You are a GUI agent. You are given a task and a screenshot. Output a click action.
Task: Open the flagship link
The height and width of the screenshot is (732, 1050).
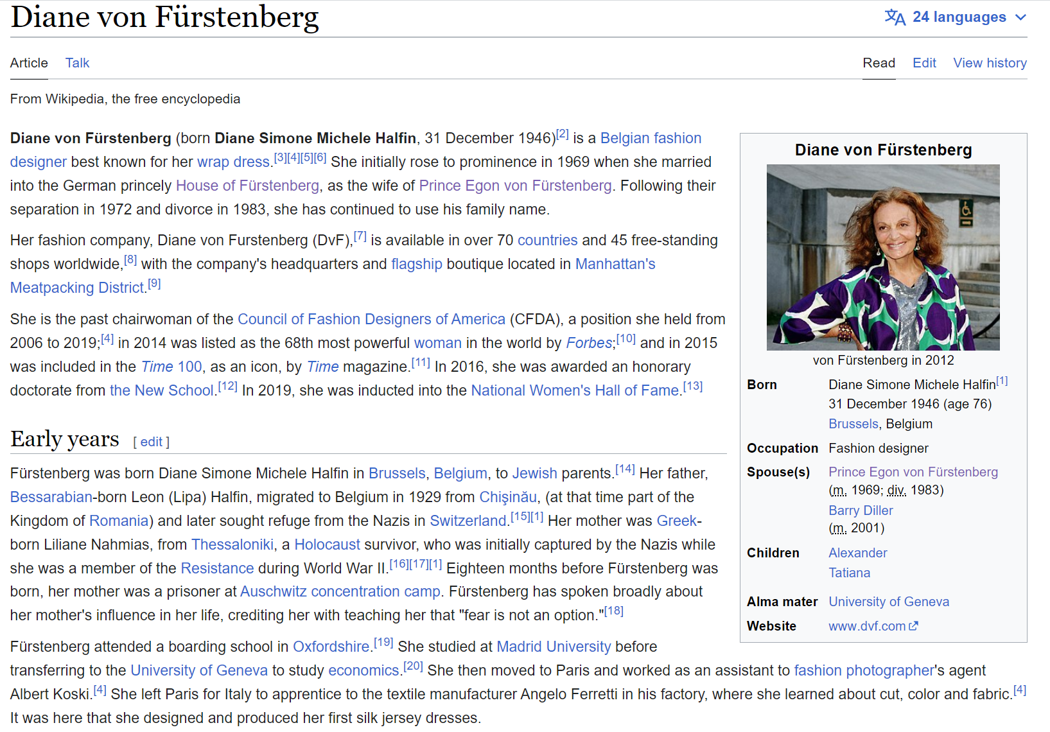pos(417,264)
